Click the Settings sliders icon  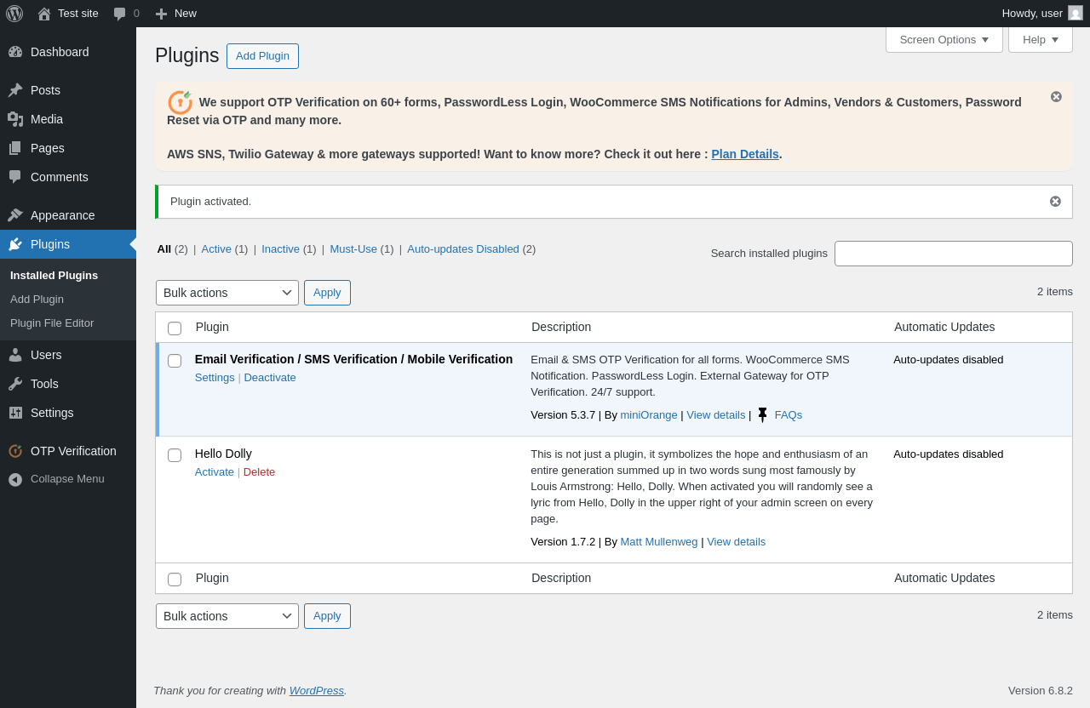coord(15,413)
